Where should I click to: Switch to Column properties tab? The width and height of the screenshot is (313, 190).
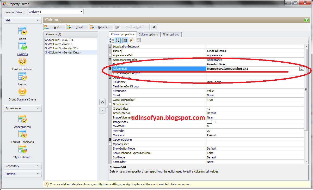pos(122,34)
